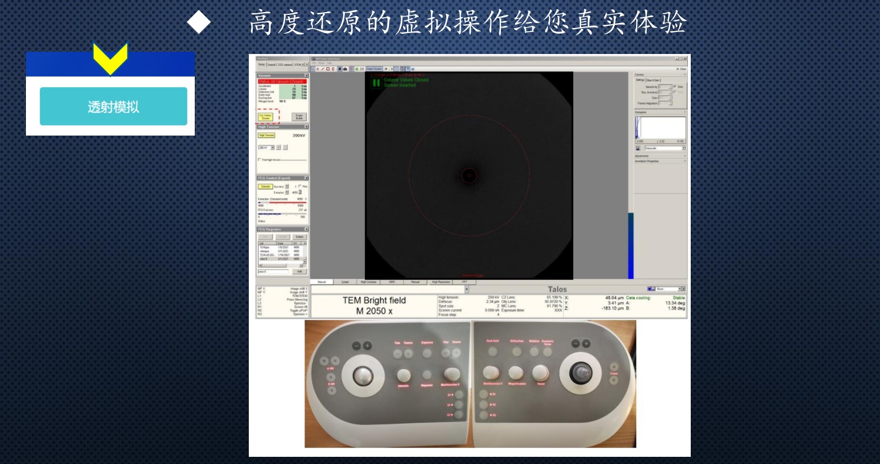This screenshot has width=880, height=464.
Task: Click the histogram image icon beside Greyscale
Action: click(x=638, y=148)
